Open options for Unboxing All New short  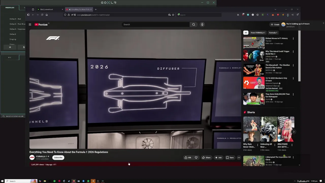click(x=275, y=145)
